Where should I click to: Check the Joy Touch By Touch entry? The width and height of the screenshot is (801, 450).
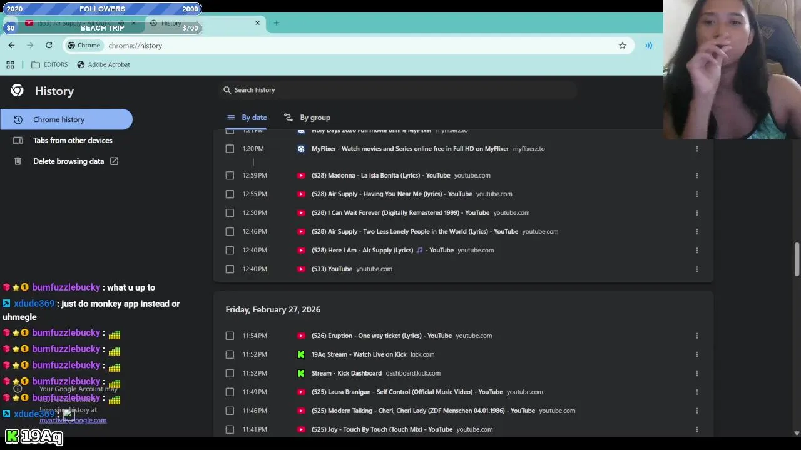(x=230, y=430)
